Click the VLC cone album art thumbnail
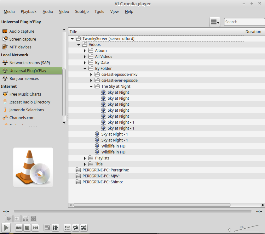The image size is (265, 234). coord(33,167)
